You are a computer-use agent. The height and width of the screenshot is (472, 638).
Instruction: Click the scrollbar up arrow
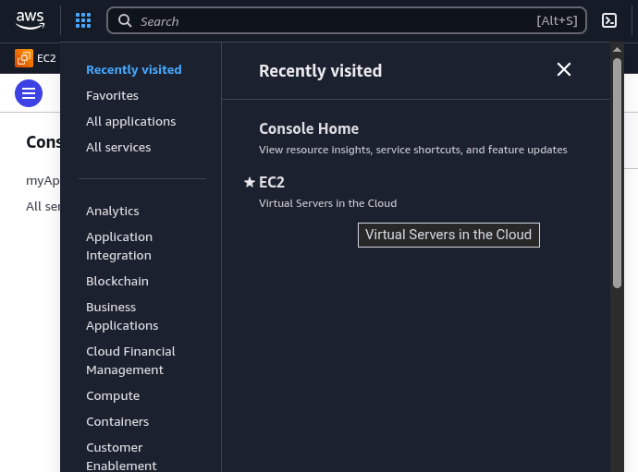tap(617, 50)
